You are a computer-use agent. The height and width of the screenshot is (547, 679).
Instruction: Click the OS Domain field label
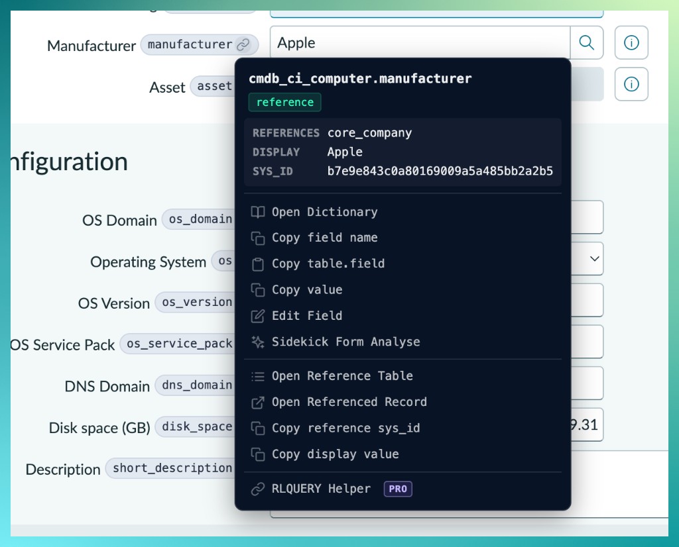click(119, 220)
